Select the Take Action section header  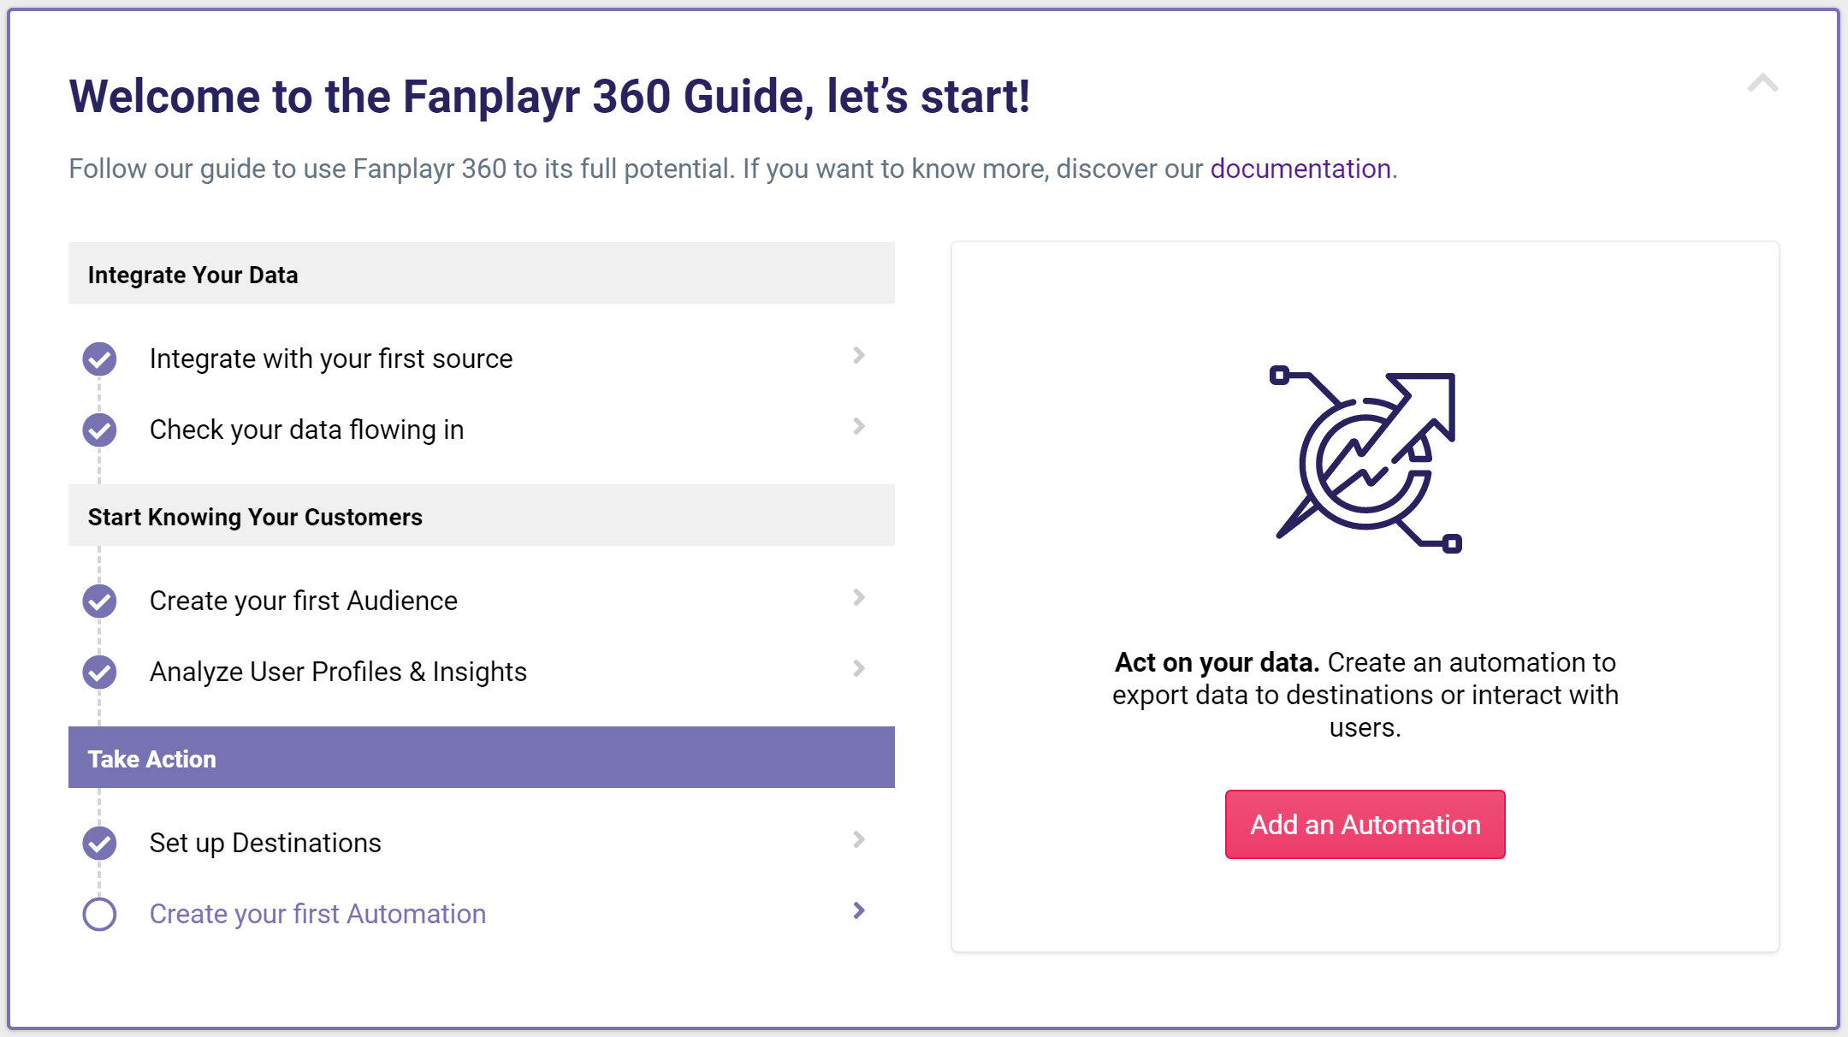(x=482, y=757)
